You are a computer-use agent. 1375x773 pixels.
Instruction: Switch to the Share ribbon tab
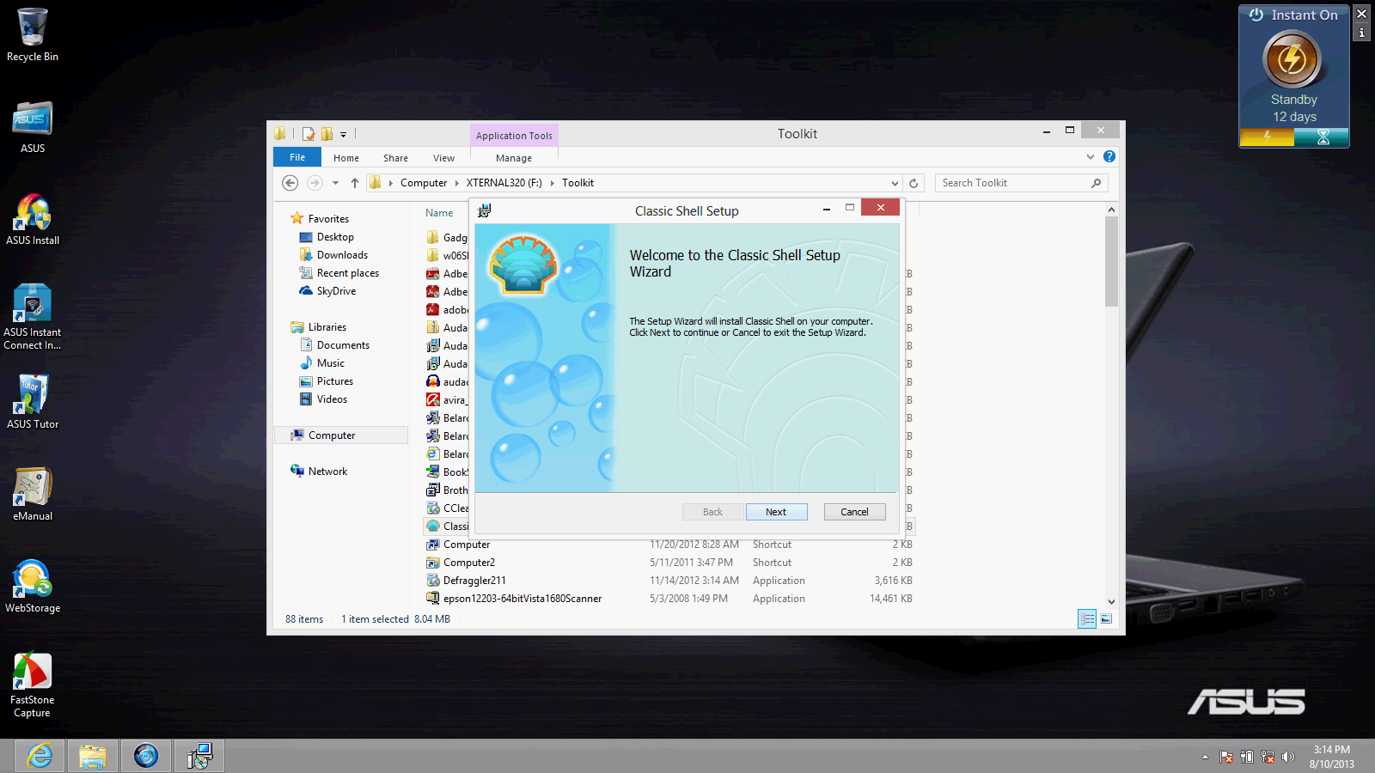click(x=395, y=158)
